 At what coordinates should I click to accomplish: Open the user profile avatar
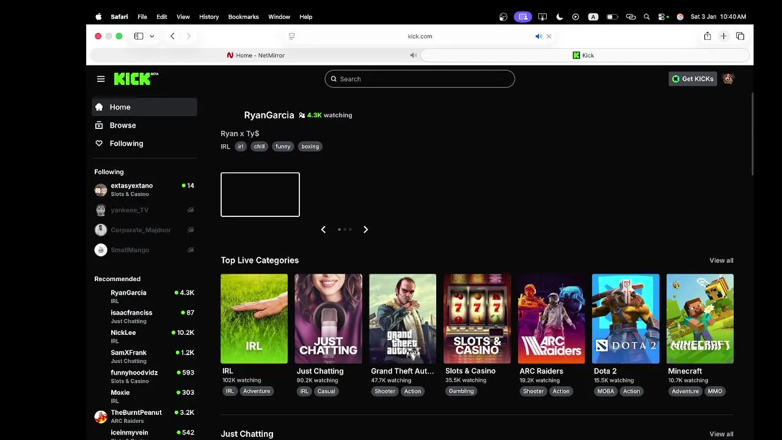pyautogui.click(x=728, y=79)
